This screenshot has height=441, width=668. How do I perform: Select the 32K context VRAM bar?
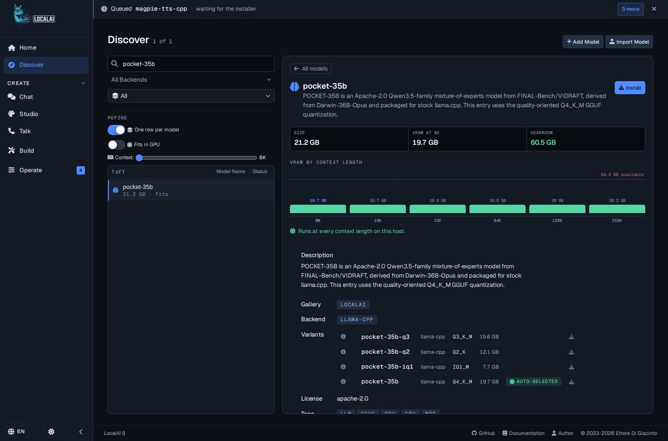(438, 209)
